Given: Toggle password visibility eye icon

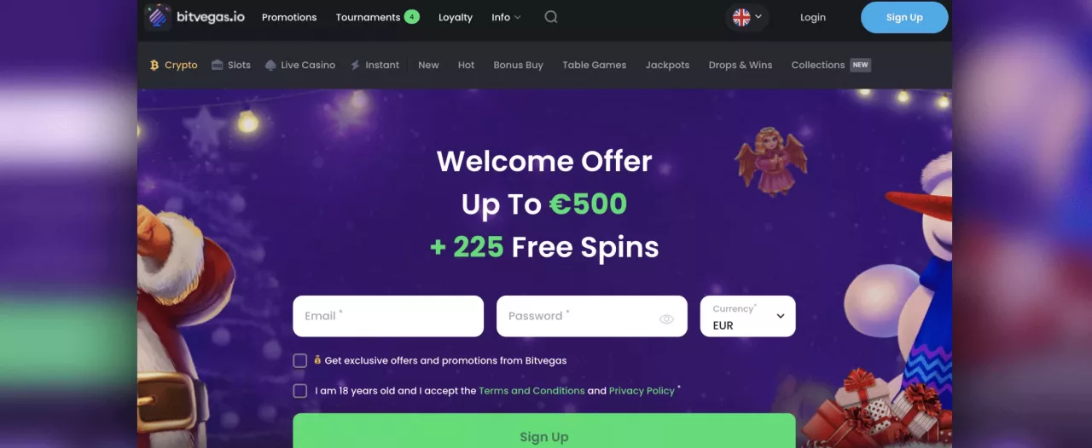Looking at the screenshot, I should point(666,319).
